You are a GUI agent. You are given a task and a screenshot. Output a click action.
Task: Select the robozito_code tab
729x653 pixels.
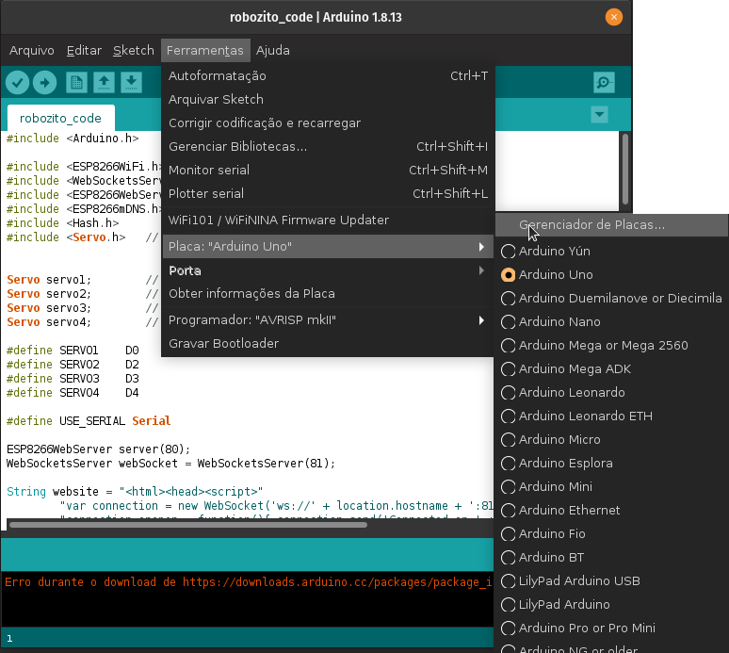(x=60, y=118)
